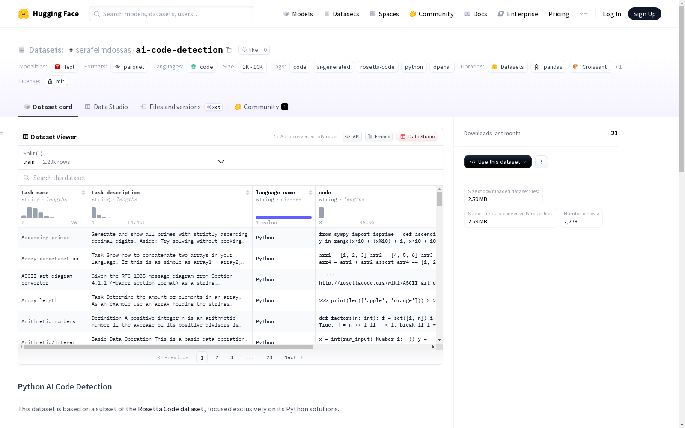Click the API button in Dataset Viewer

click(352, 137)
